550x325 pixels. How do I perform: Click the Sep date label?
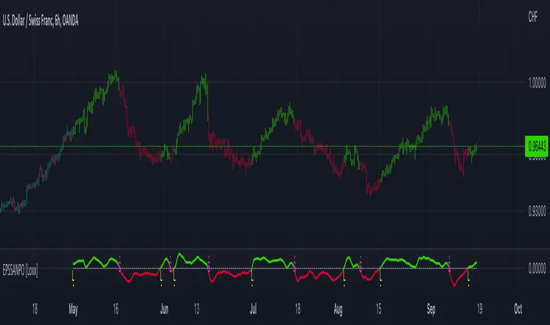(431, 310)
